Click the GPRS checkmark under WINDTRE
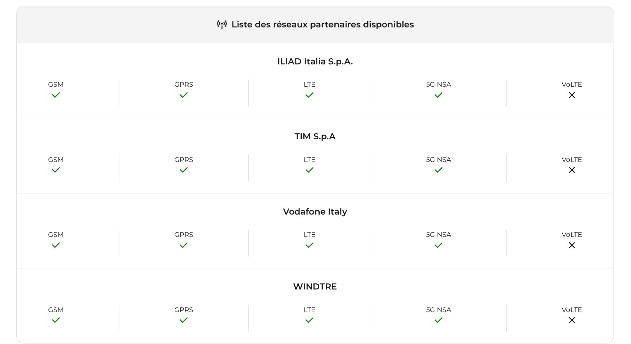This screenshot has height=344, width=631. [x=184, y=320]
